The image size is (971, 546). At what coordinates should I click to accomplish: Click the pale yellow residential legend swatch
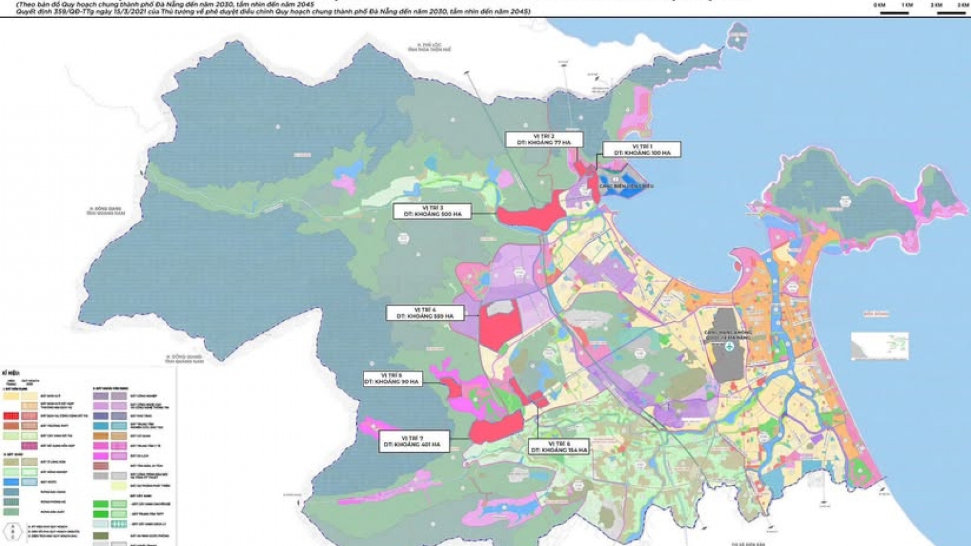coord(11,396)
